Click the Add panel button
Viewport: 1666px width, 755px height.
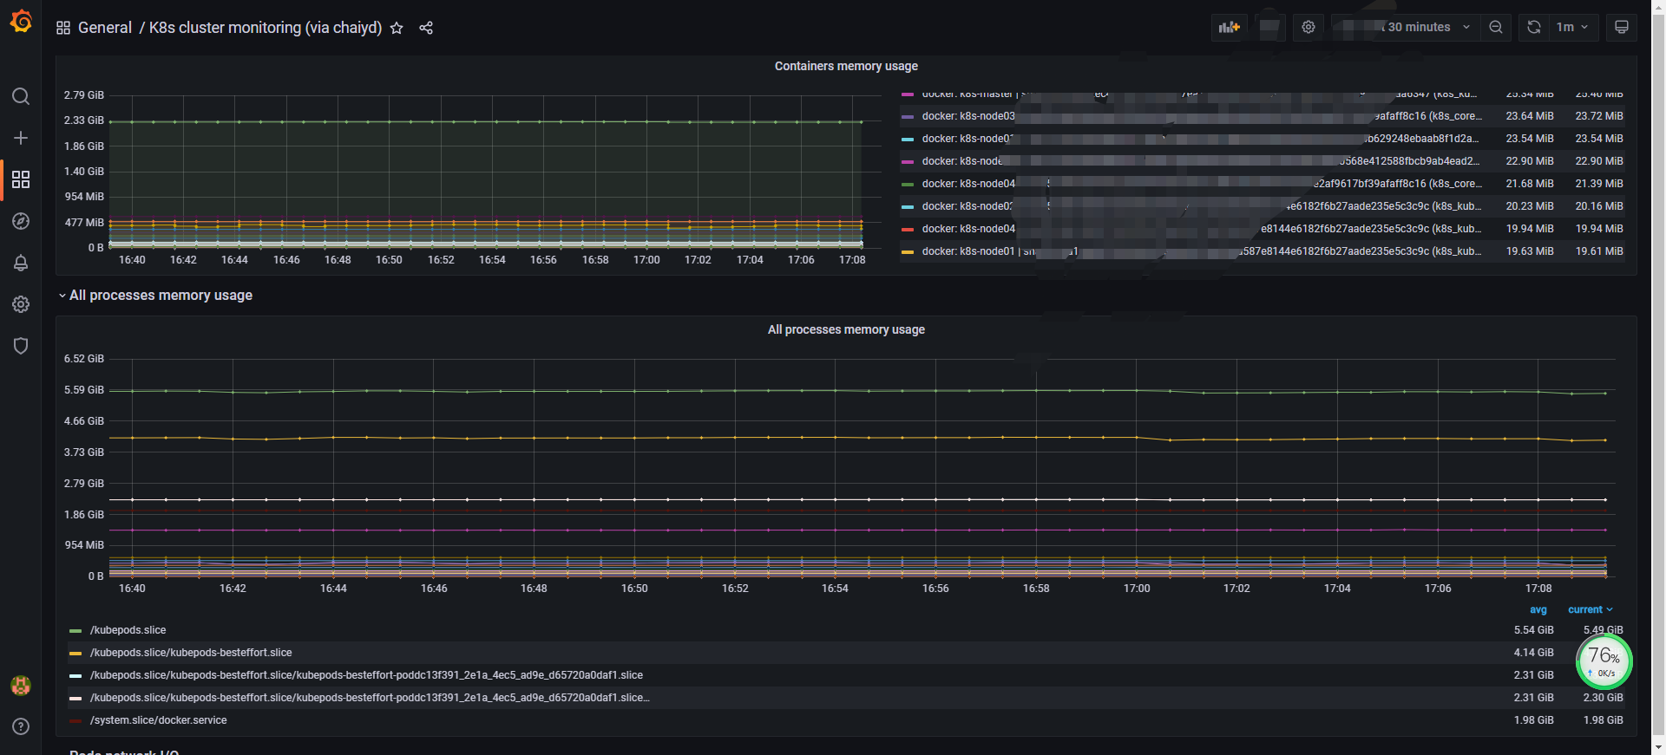tap(1229, 27)
